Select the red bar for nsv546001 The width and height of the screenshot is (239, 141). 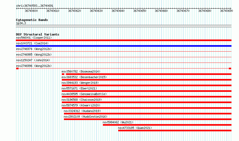coord(124,40)
